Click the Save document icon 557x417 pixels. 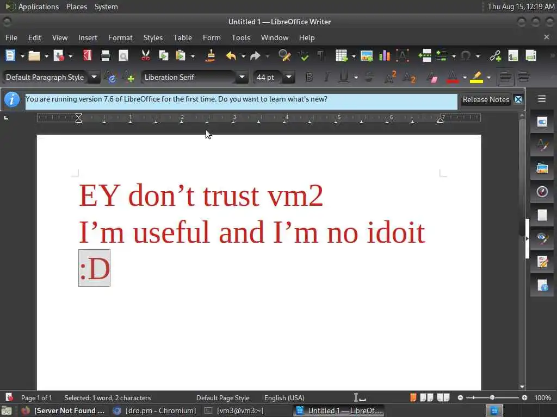[x=58, y=56]
